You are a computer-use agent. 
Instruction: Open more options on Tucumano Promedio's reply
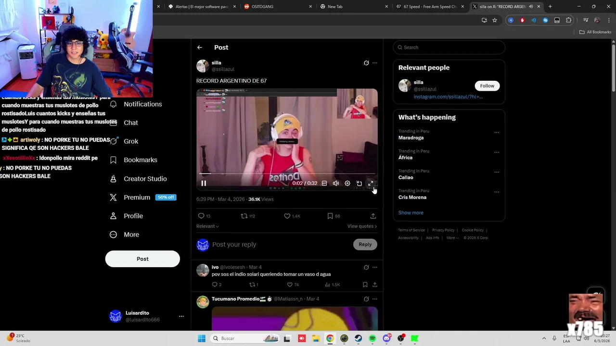coord(375,299)
